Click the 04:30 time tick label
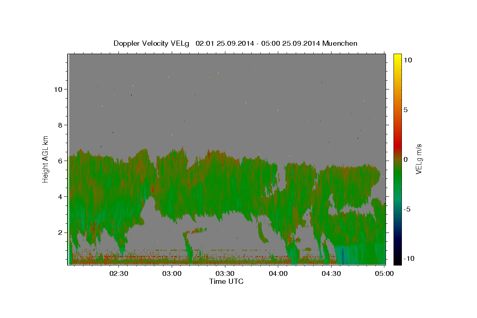Screen dimensions: 477x318 pyautogui.click(x=331, y=273)
